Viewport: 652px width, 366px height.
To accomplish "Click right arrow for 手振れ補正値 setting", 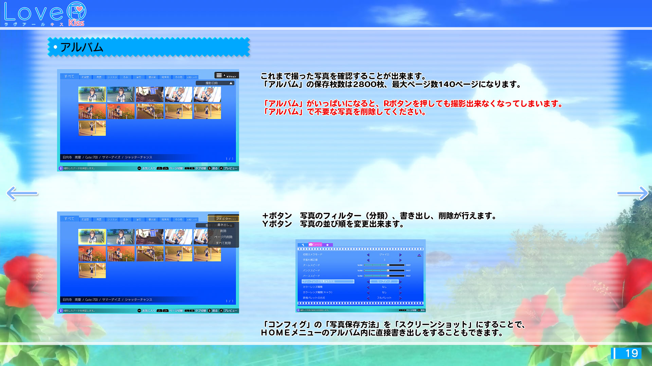I will pos(400,260).
